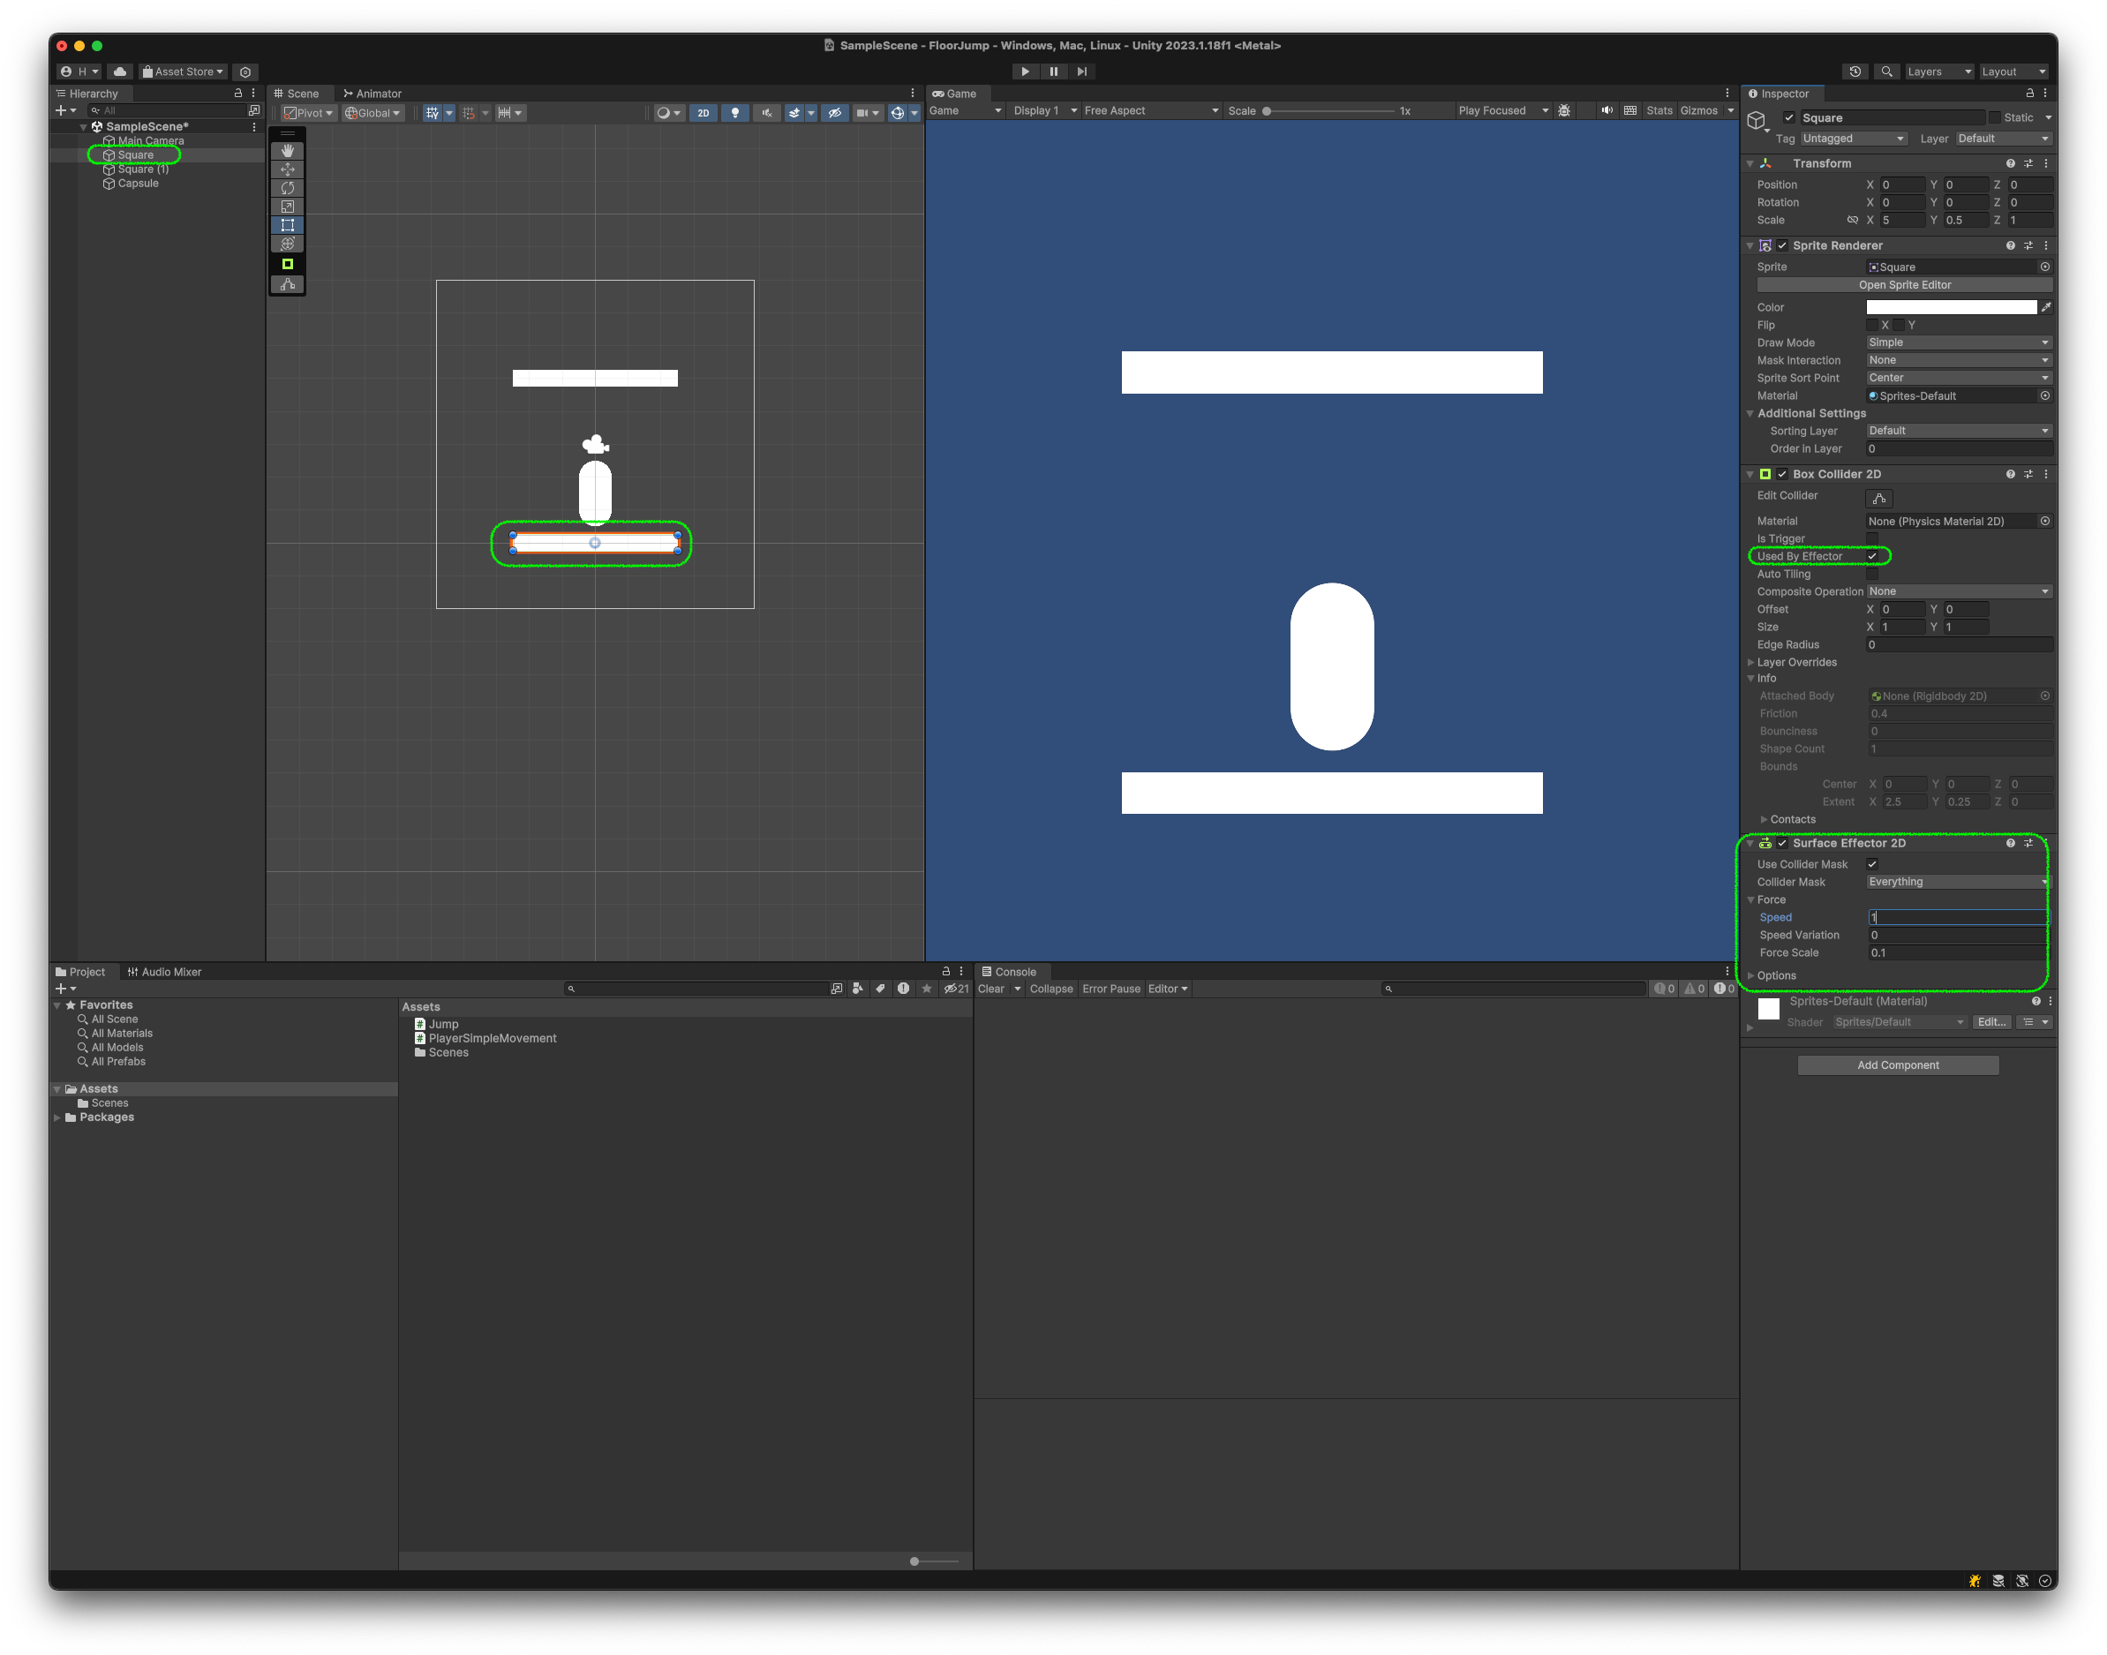Select the Move tool in Scene toolbar
2107x1655 pixels.
pyautogui.click(x=288, y=169)
